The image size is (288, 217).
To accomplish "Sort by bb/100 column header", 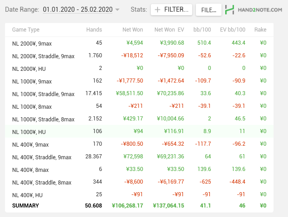I will click(202, 30).
